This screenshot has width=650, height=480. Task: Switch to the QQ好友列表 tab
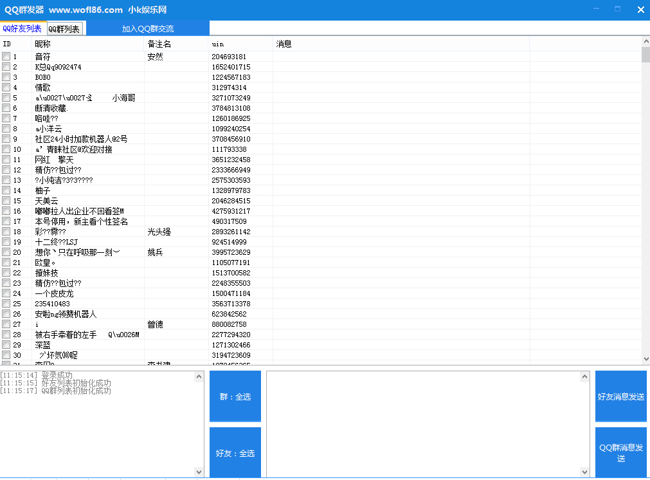[23, 28]
